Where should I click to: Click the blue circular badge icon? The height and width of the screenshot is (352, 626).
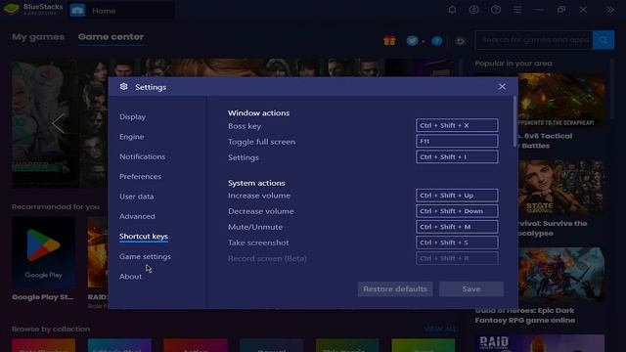point(412,40)
